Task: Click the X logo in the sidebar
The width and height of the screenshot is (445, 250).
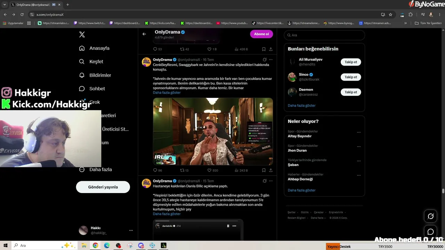Action: [x=82, y=34]
